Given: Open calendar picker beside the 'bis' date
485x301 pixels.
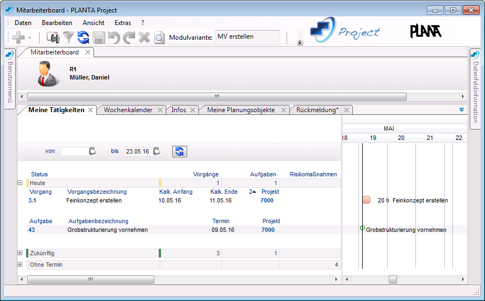Looking at the screenshot, I should (157, 151).
